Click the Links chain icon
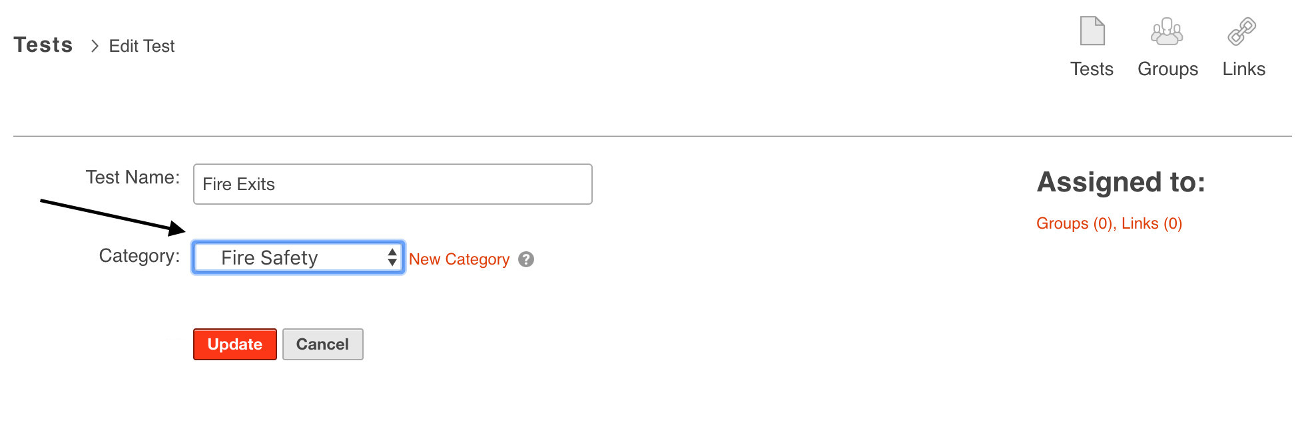Image resolution: width=1312 pixels, height=444 pixels. click(x=1242, y=31)
